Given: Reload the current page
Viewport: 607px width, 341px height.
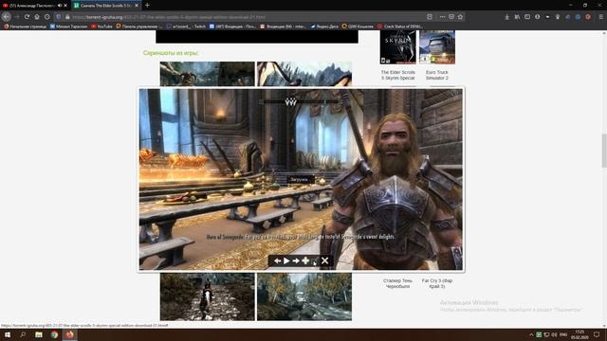Looking at the screenshot, I should tap(27, 17).
